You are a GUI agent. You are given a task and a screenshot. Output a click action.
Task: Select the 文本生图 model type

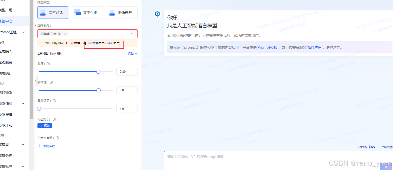tap(88, 13)
